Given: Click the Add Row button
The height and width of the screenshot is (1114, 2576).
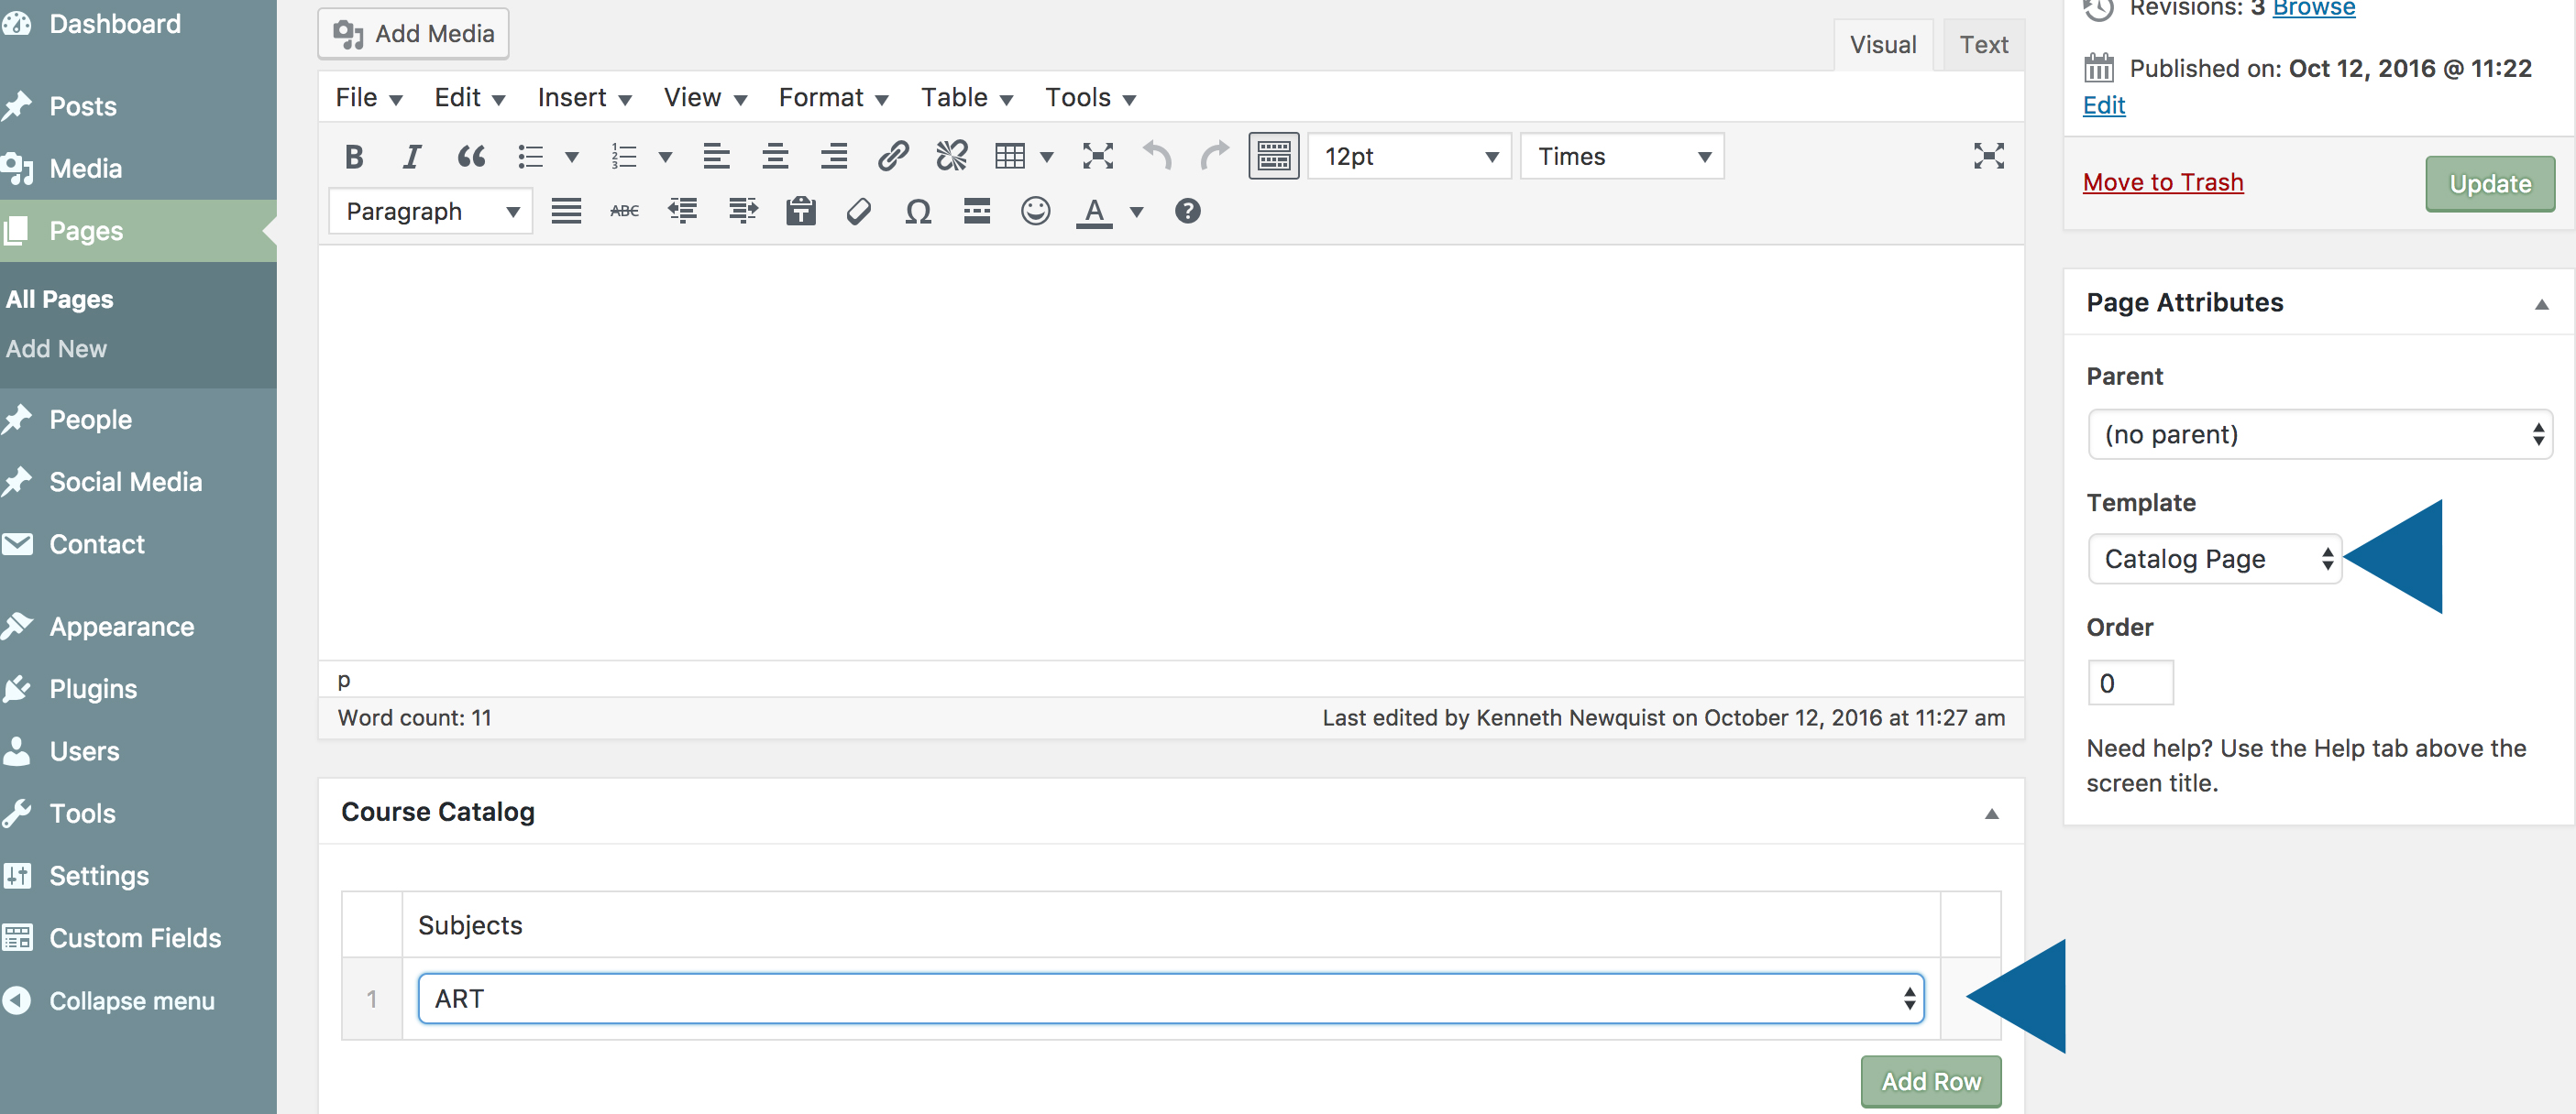Looking at the screenshot, I should click(1930, 1082).
